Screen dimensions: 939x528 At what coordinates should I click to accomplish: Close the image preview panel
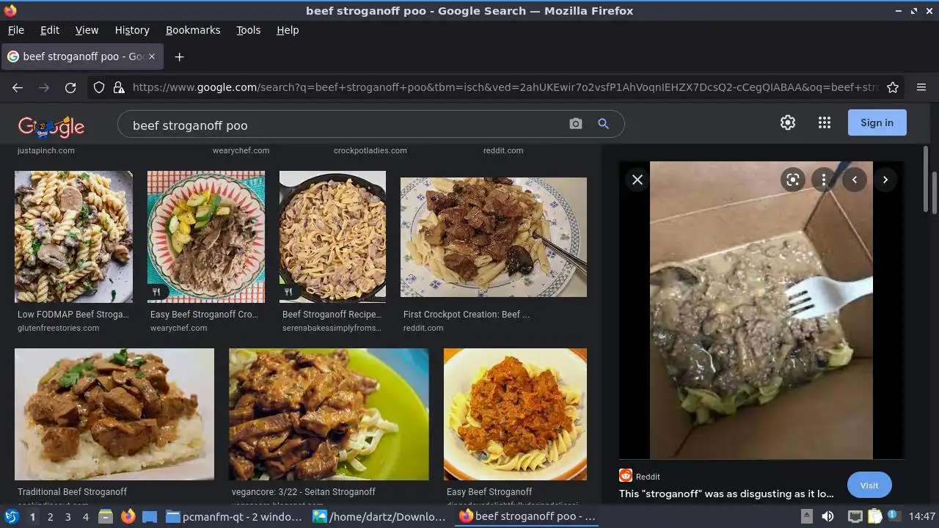click(x=637, y=180)
